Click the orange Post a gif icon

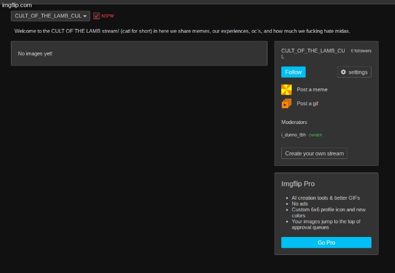287,103
